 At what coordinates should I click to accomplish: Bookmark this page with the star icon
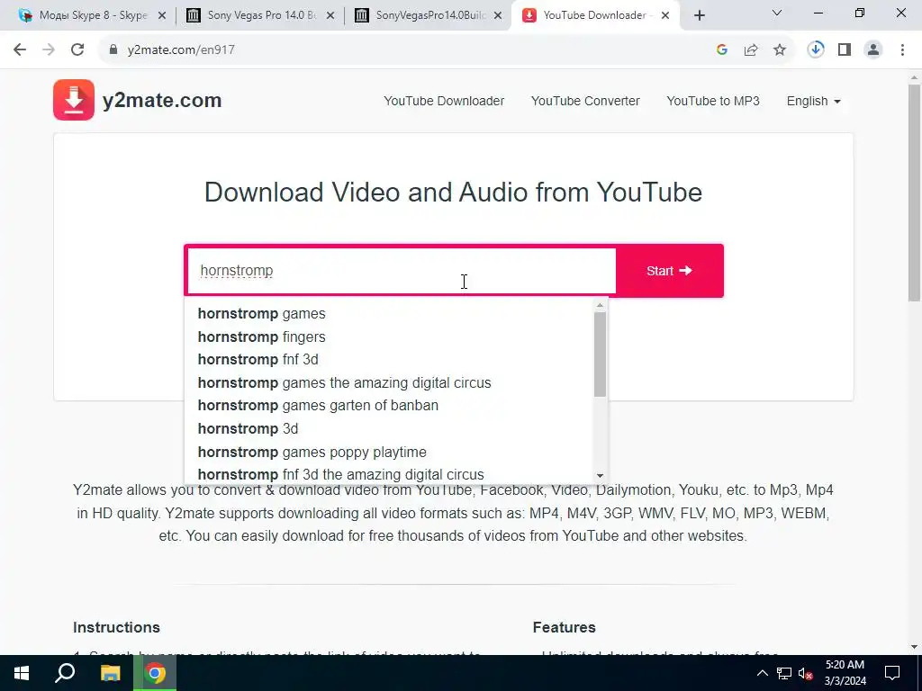tap(780, 50)
